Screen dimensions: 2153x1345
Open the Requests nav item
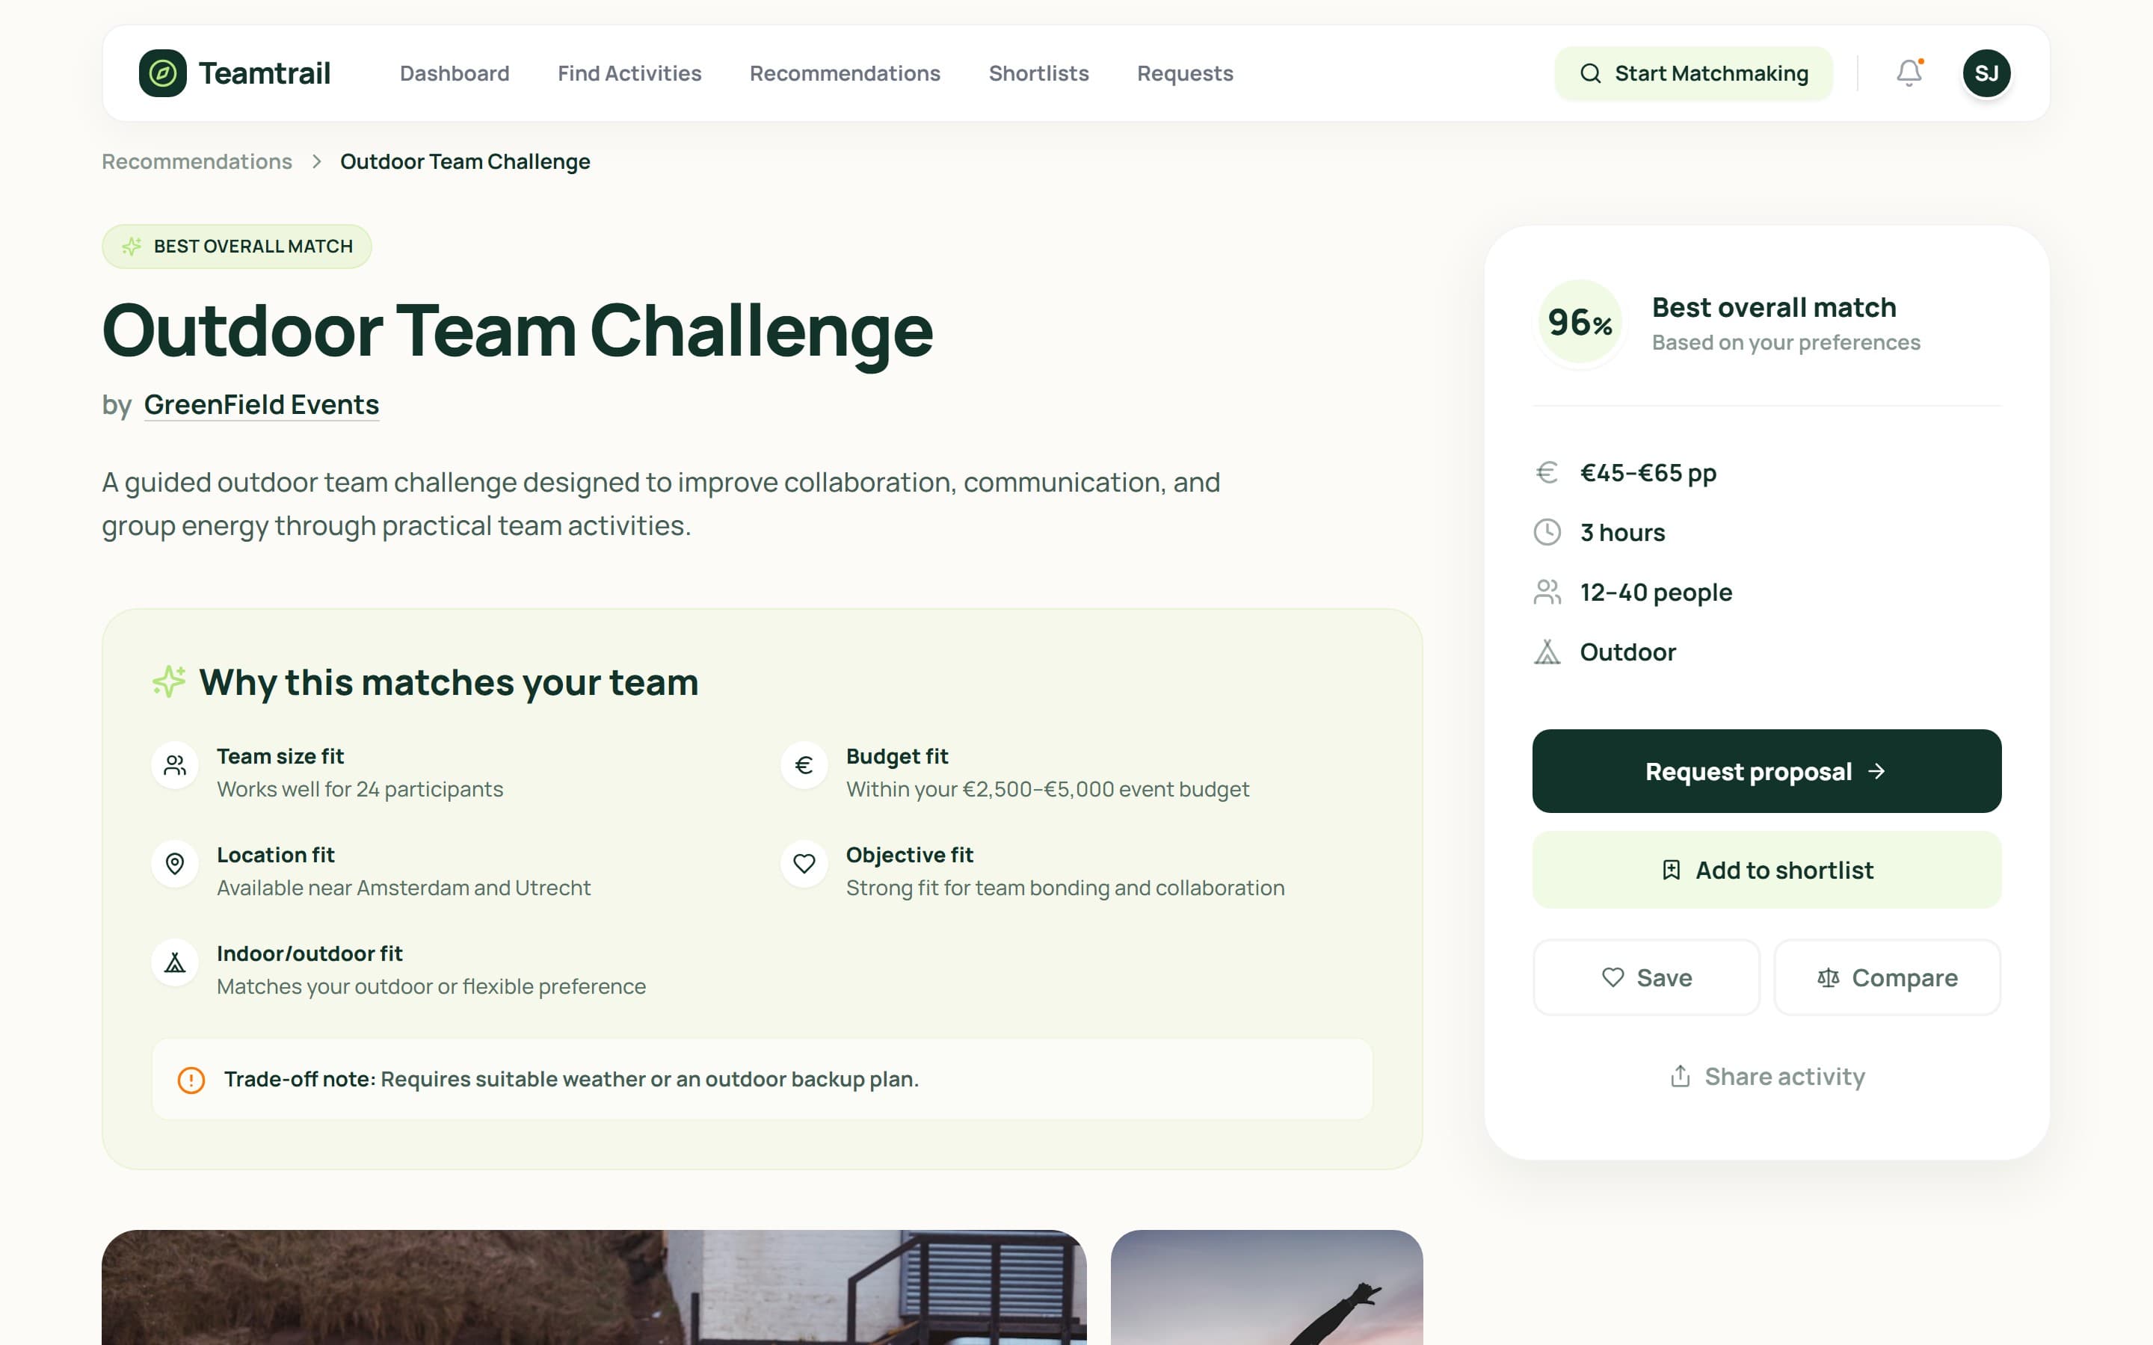point(1185,73)
